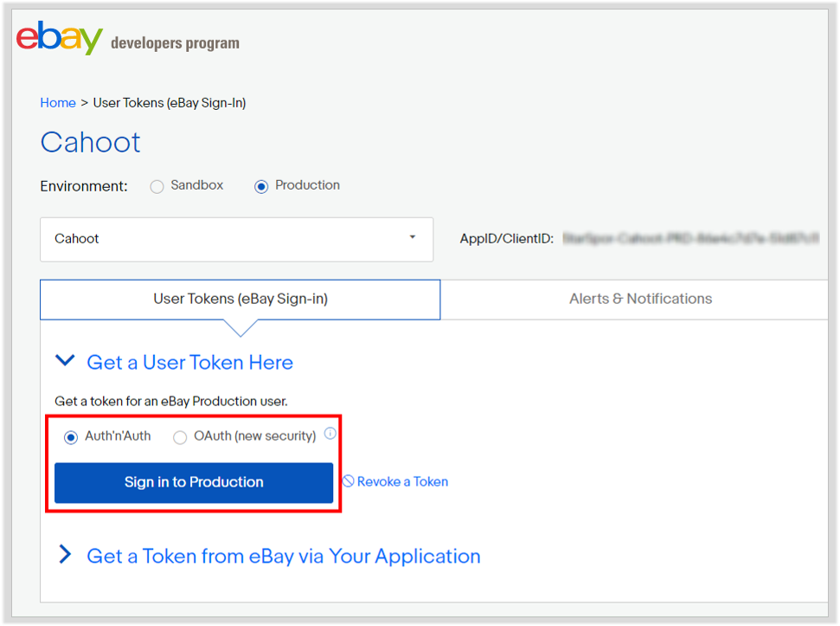Click the Cahoot page title
This screenshot has width=840, height=626.
pos(91,143)
